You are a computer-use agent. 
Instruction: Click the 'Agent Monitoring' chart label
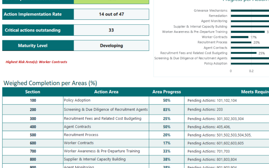[x=214, y=21]
